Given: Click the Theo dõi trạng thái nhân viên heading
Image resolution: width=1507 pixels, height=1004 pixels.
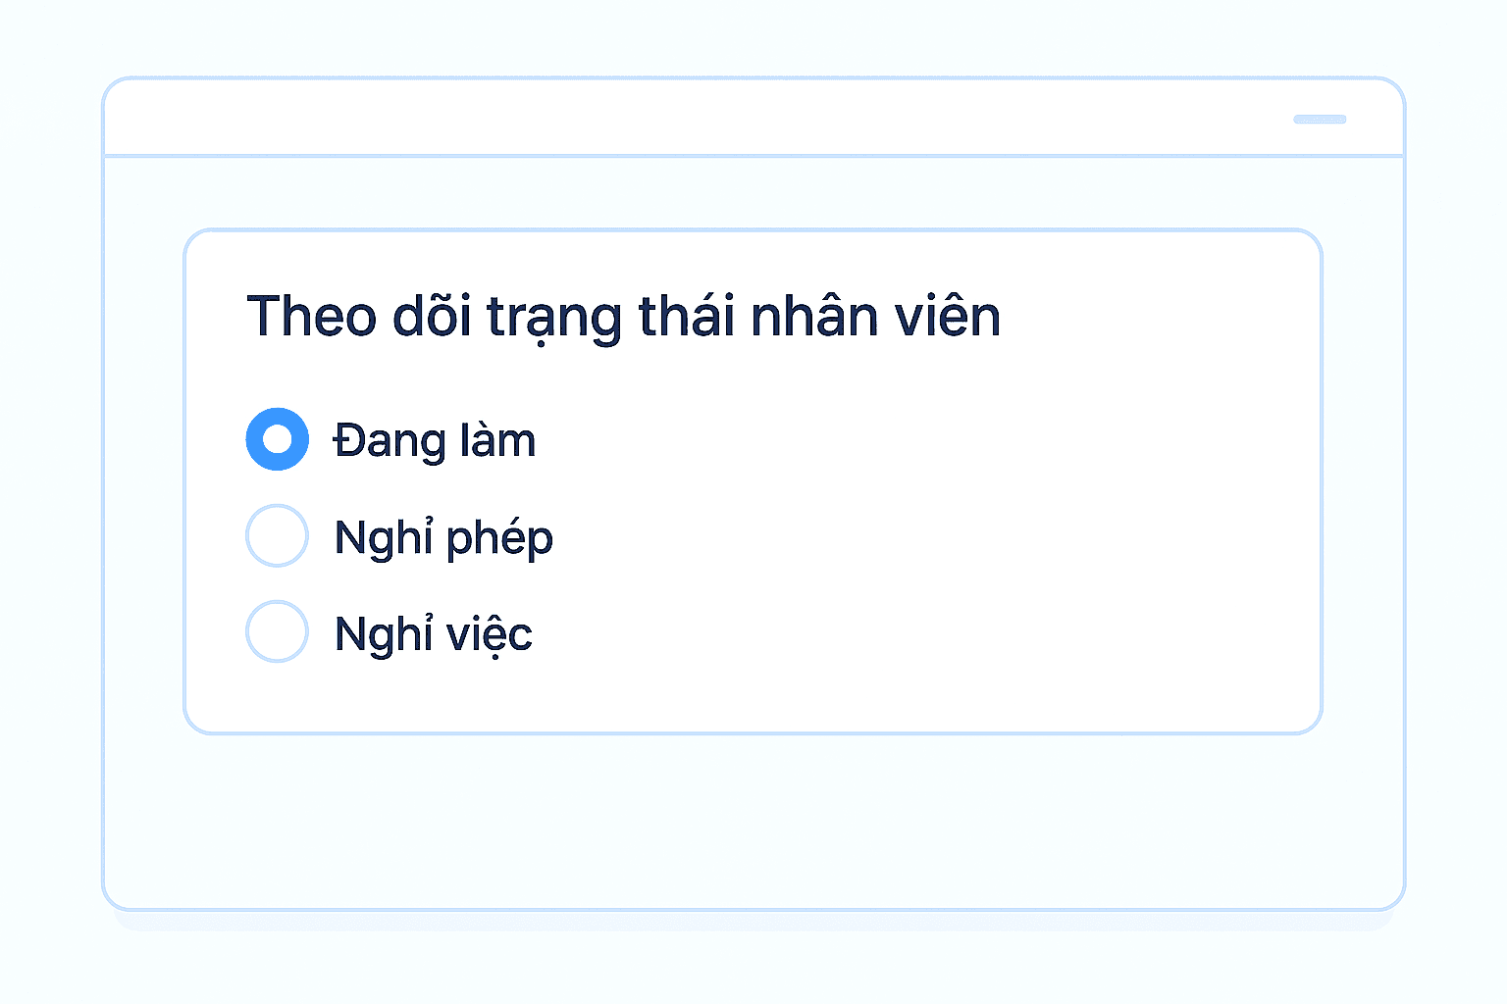Looking at the screenshot, I should pos(623,317).
